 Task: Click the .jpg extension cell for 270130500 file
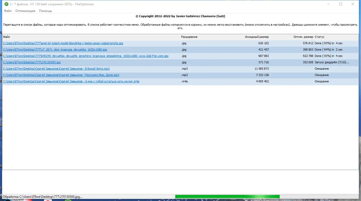point(184,62)
